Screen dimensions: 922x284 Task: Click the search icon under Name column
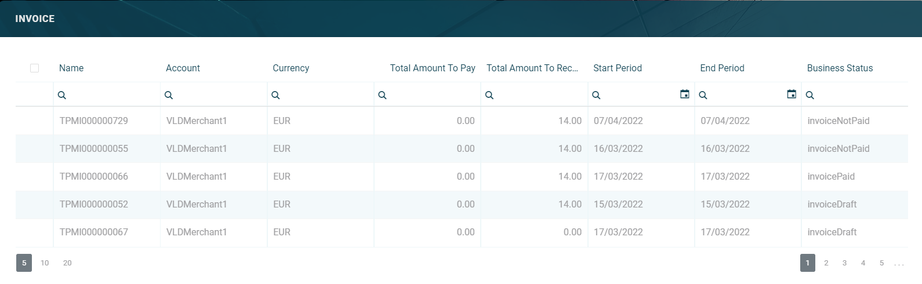pyautogui.click(x=62, y=95)
